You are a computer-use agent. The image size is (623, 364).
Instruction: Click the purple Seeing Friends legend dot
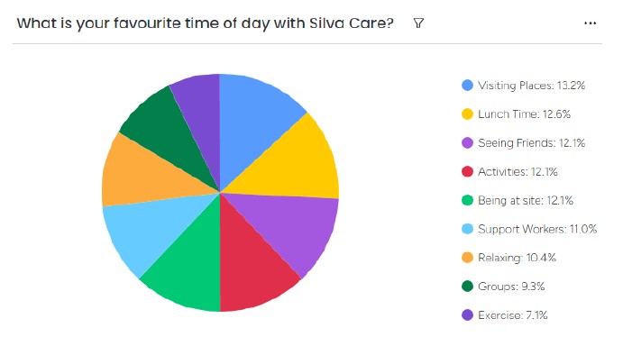pyautogui.click(x=467, y=143)
